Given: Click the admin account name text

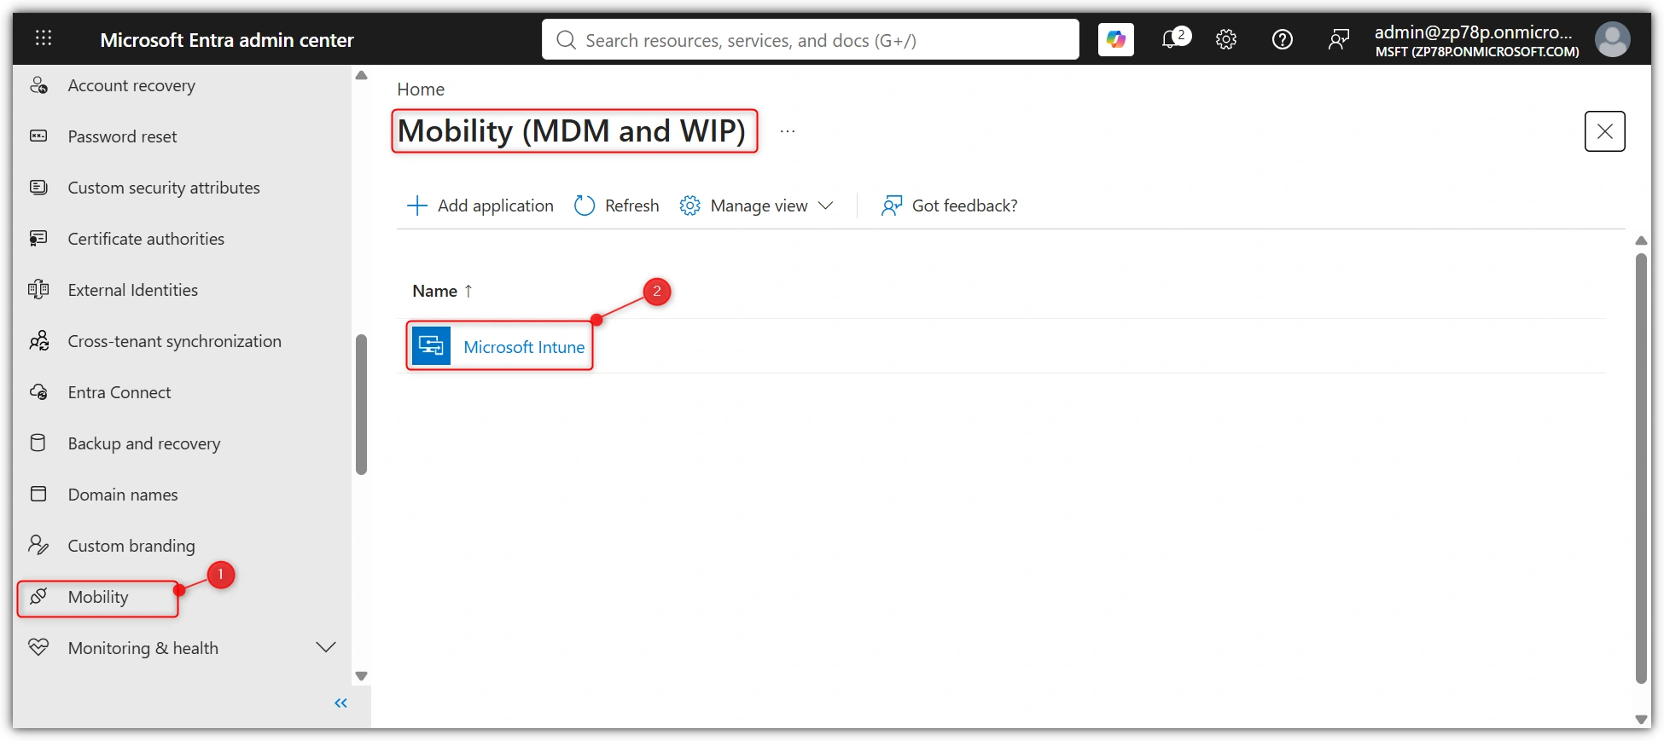Looking at the screenshot, I should point(1473,32).
